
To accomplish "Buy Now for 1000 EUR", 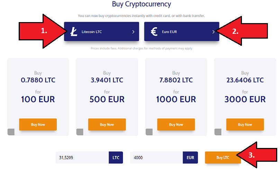I will (x=176, y=125).
